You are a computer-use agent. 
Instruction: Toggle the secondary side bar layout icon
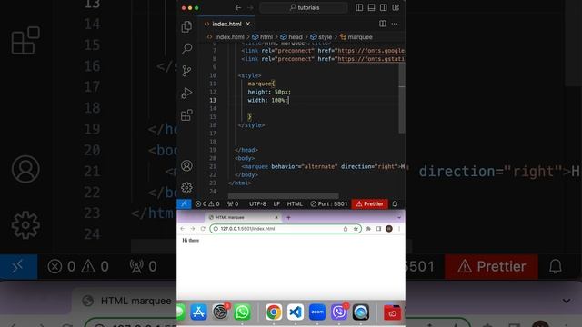coord(384,7)
